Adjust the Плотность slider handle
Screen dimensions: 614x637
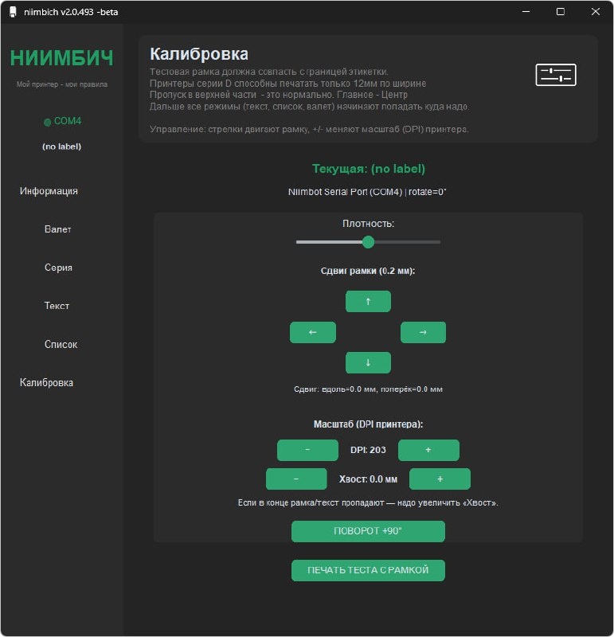[x=368, y=242]
